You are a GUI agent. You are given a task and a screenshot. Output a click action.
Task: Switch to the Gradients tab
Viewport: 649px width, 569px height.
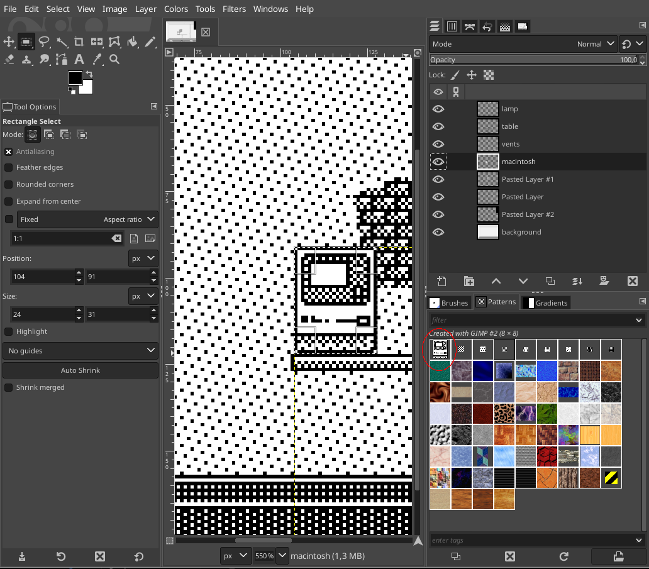click(x=546, y=303)
